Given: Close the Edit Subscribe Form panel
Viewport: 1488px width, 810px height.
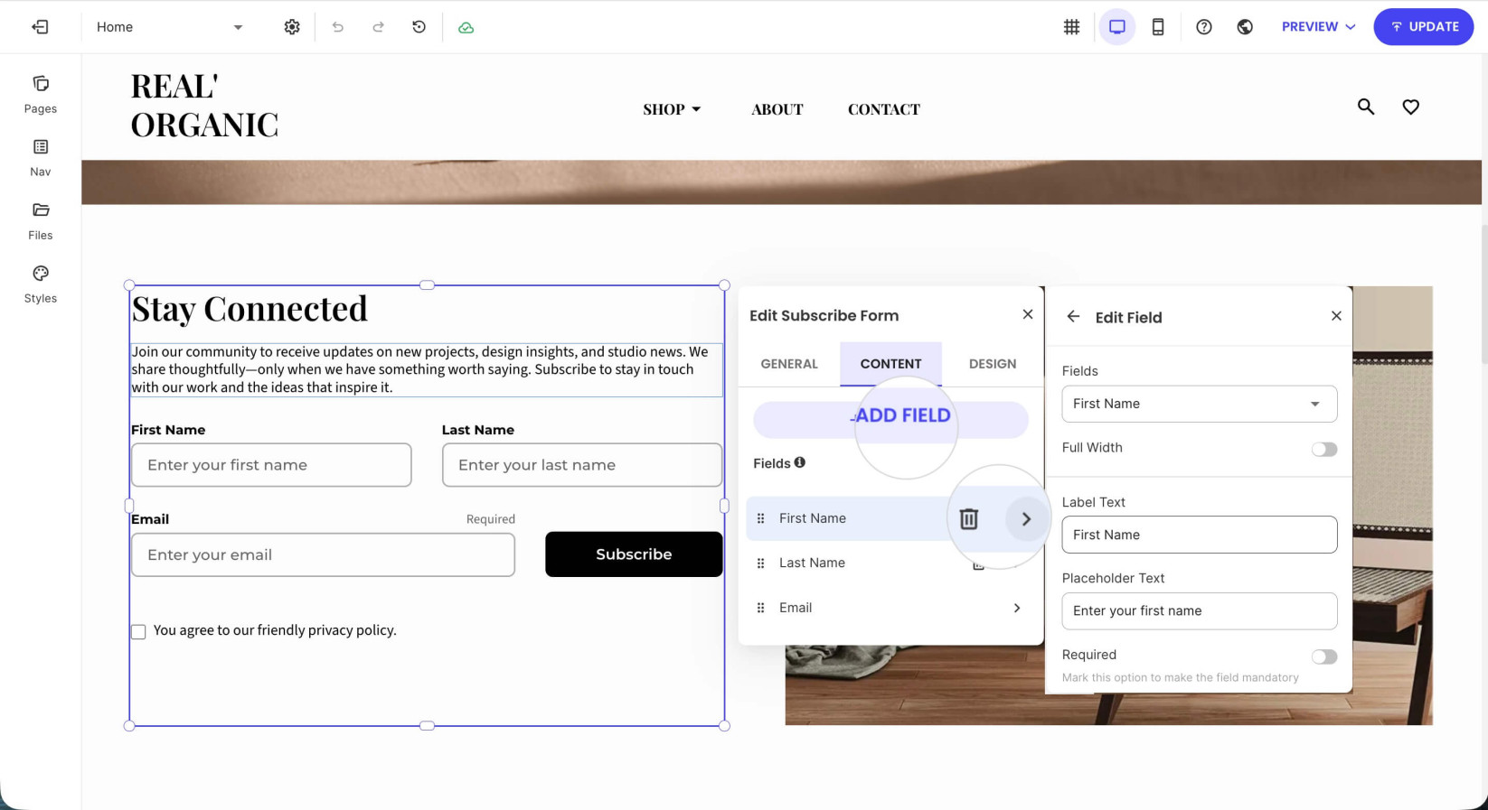Looking at the screenshot, I should tap(1027, 314).
